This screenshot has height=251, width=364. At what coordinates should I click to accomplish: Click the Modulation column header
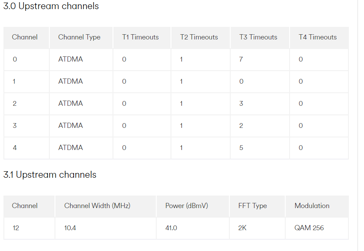click(312, 206)
